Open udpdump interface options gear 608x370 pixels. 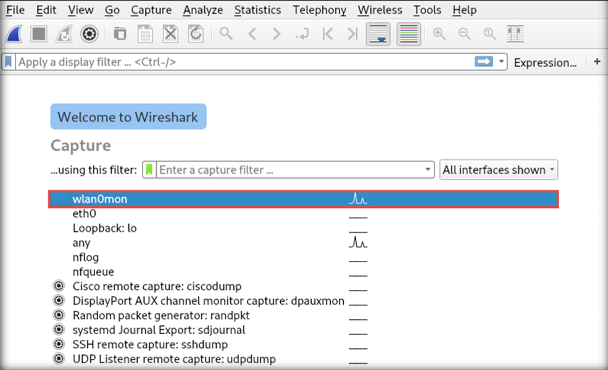[x=59, y=359]
